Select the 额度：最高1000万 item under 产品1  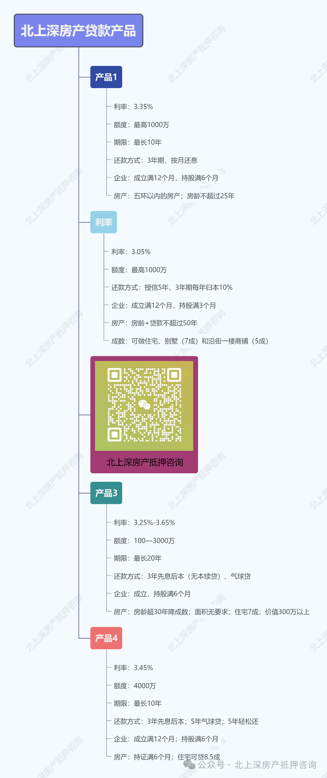click(142, 124)
